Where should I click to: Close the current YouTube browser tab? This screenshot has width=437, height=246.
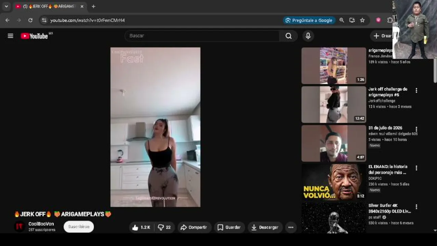pos(82,6)
